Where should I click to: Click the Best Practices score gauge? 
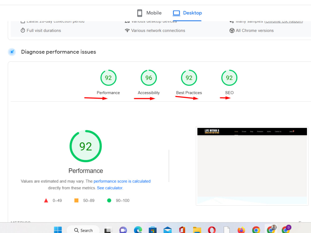(x=189, y=78)
